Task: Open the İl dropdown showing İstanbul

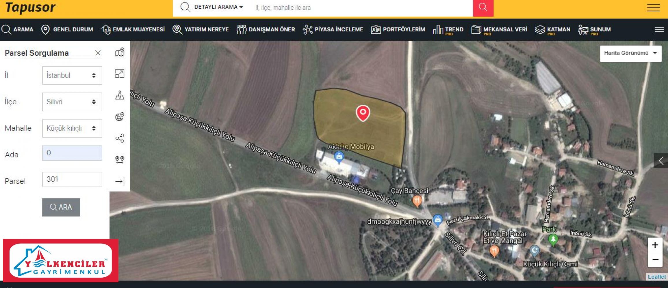Action: click(72, 76)
